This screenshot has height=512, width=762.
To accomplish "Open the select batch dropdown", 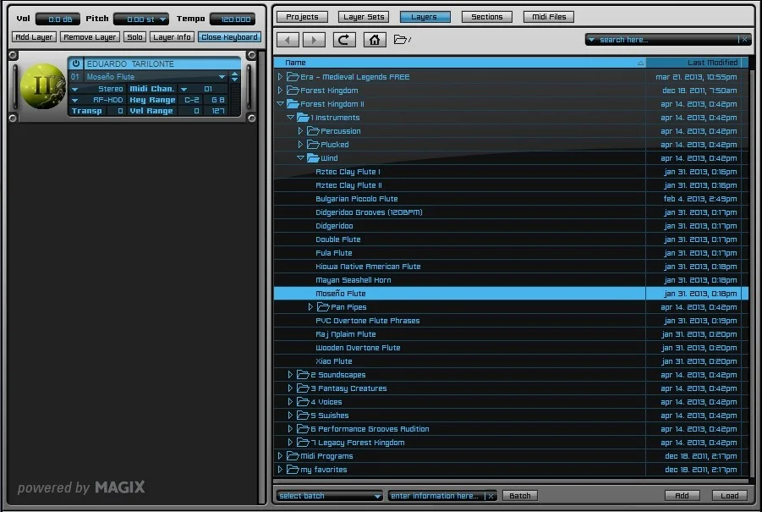I will click(x=377, y=496).
